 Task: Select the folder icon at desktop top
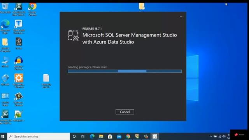click(142, 6)
